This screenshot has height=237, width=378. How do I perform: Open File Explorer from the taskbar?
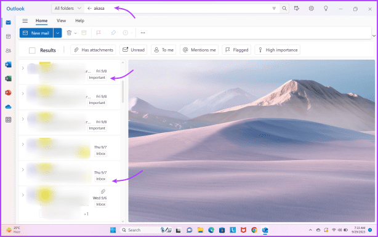pyautogui.click(x=200, y=230)
